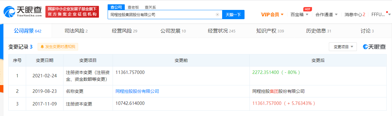Click the 变更记录 section heading
Screen dimensions: 392x116
(20, 47)
